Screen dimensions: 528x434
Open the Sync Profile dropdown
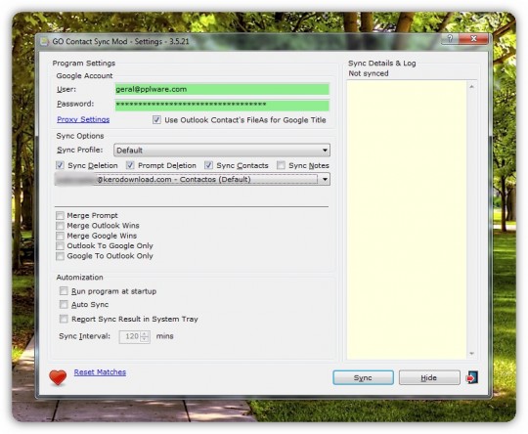point(222,151)
